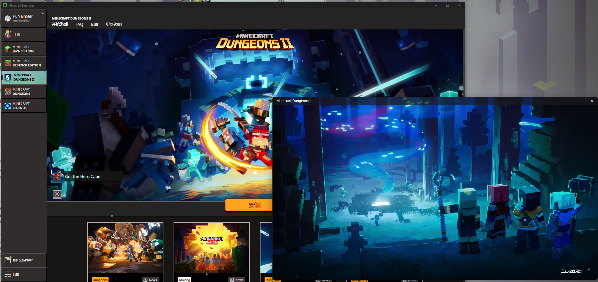Open the Dungeons news card thumbnail
The height and width of the screenshot is (282, 598).
(x=125, y=248)
